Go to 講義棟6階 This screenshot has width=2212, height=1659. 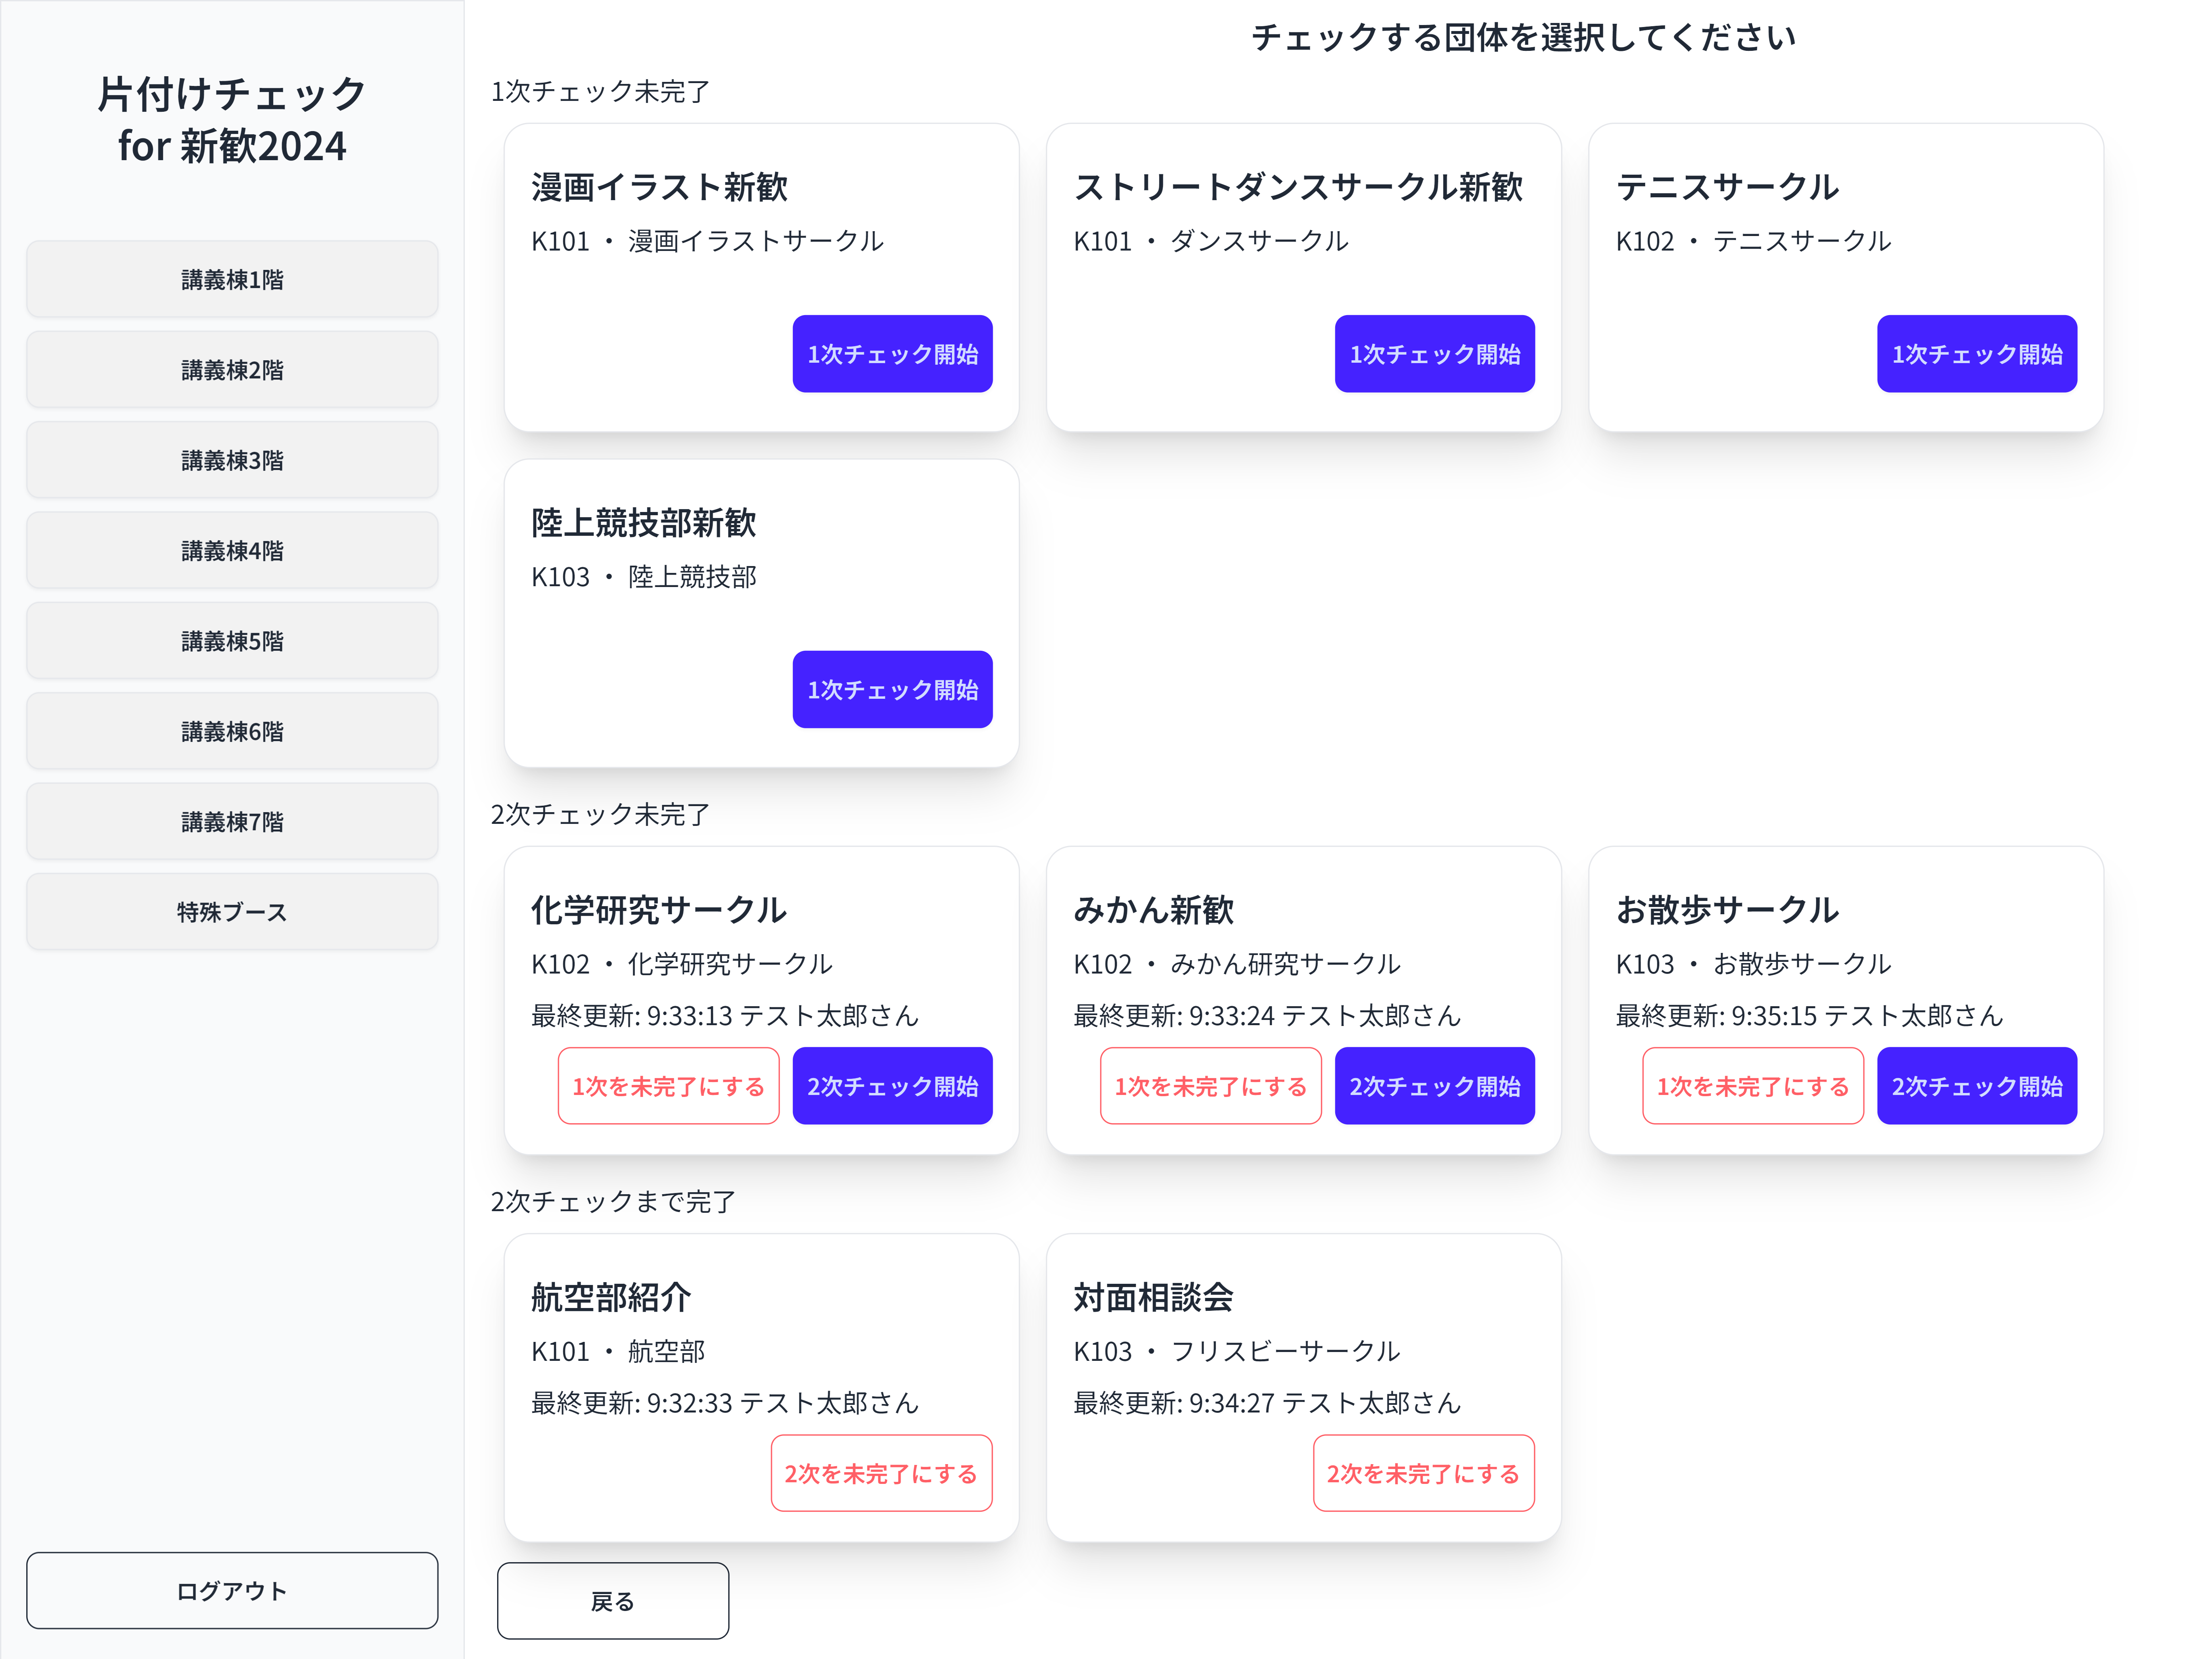tap(232, 731)
